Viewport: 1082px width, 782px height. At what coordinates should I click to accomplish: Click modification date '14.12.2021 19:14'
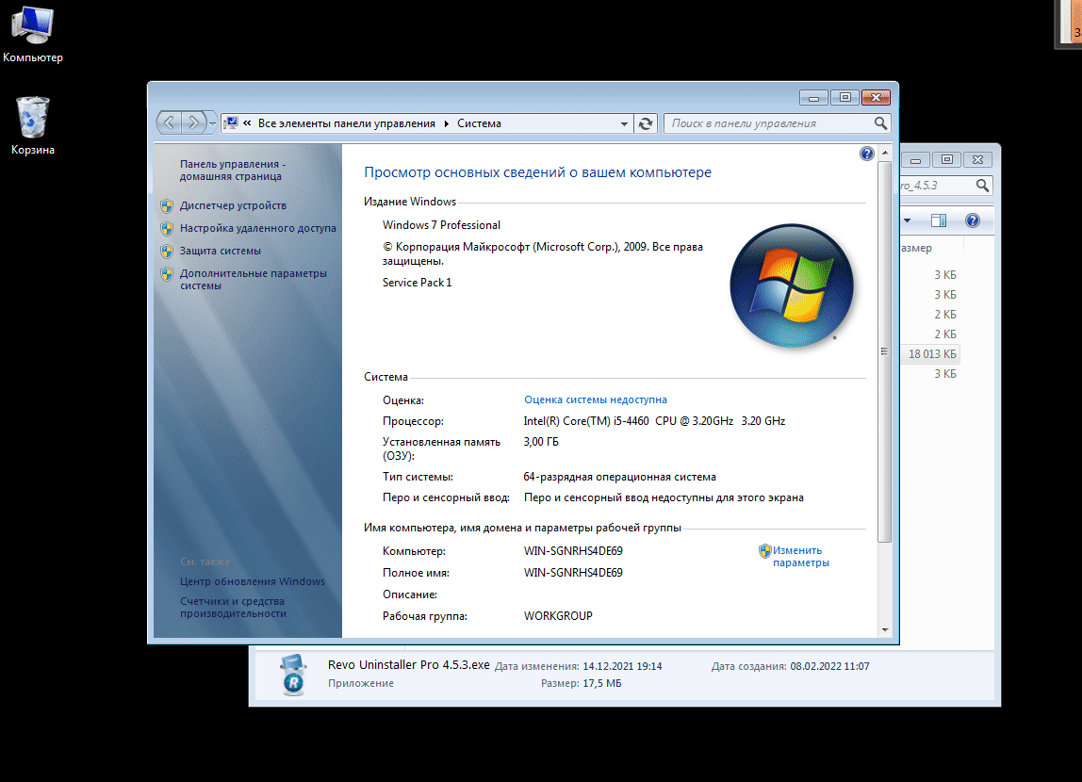coord(622,666)
